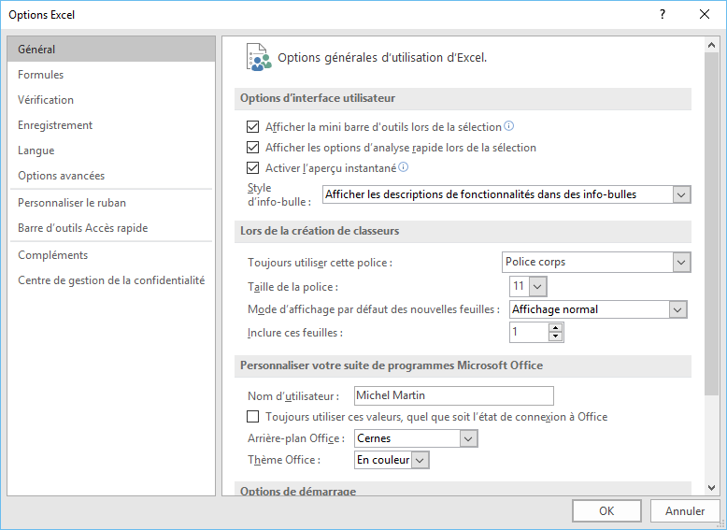Click the Excel general options header icon
Viewport: 727px width, 530px height.
pyautogui.click(x=258, y=57)
